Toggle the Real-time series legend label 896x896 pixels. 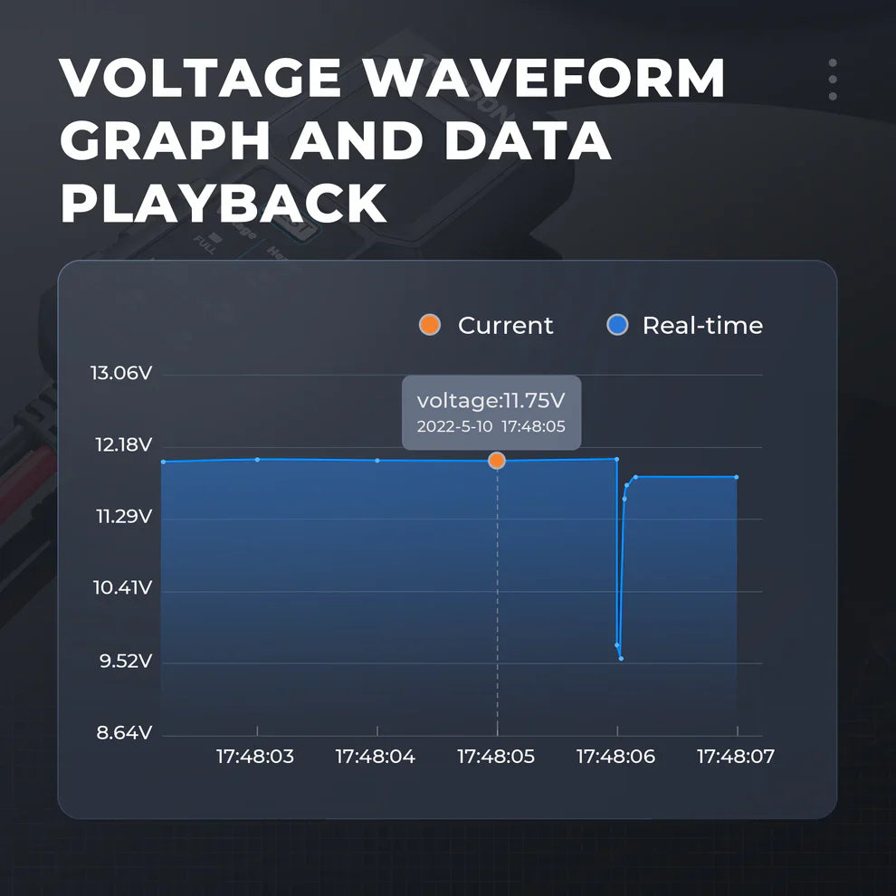tap(702, 326)
